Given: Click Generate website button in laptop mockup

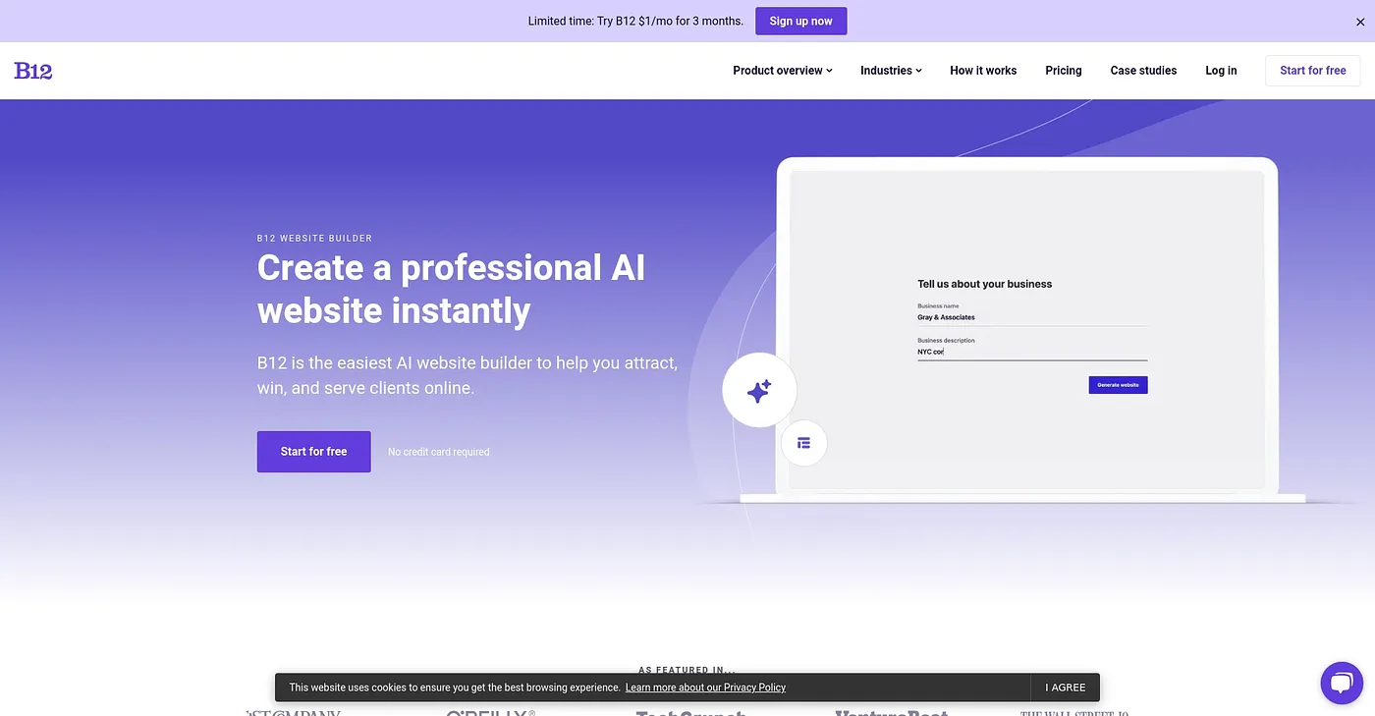Looking at the screenshot, I should coord(1118,385).
